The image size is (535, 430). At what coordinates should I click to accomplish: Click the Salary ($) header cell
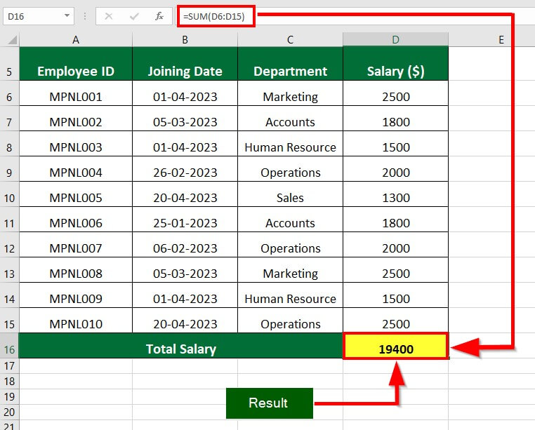[396, 64]
